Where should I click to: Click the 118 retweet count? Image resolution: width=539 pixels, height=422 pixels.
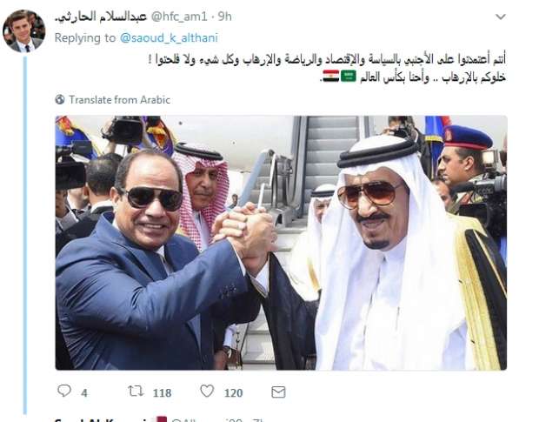[162, 392]
